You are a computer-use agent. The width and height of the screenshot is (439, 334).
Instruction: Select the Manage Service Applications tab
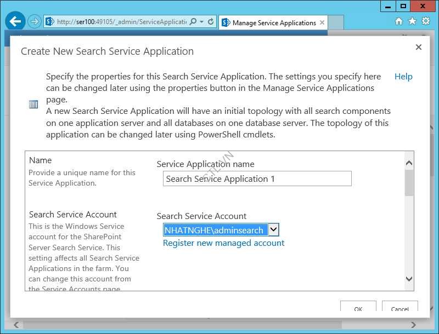(273, 22)
